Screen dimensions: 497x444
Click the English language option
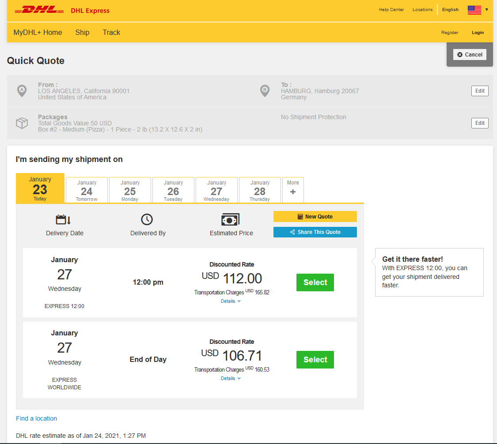pos(451,10)
